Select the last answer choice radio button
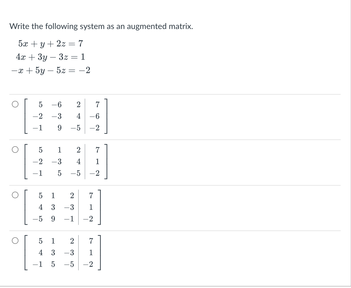 (x=15, y=241)
